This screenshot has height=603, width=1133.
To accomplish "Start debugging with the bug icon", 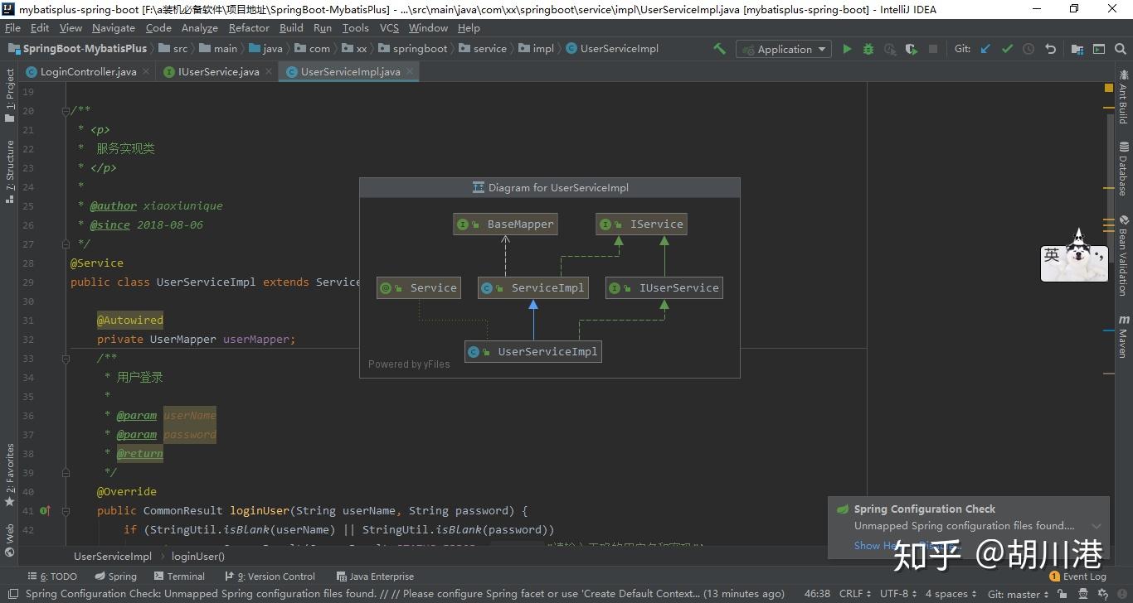I will click(x=868, y=49).
